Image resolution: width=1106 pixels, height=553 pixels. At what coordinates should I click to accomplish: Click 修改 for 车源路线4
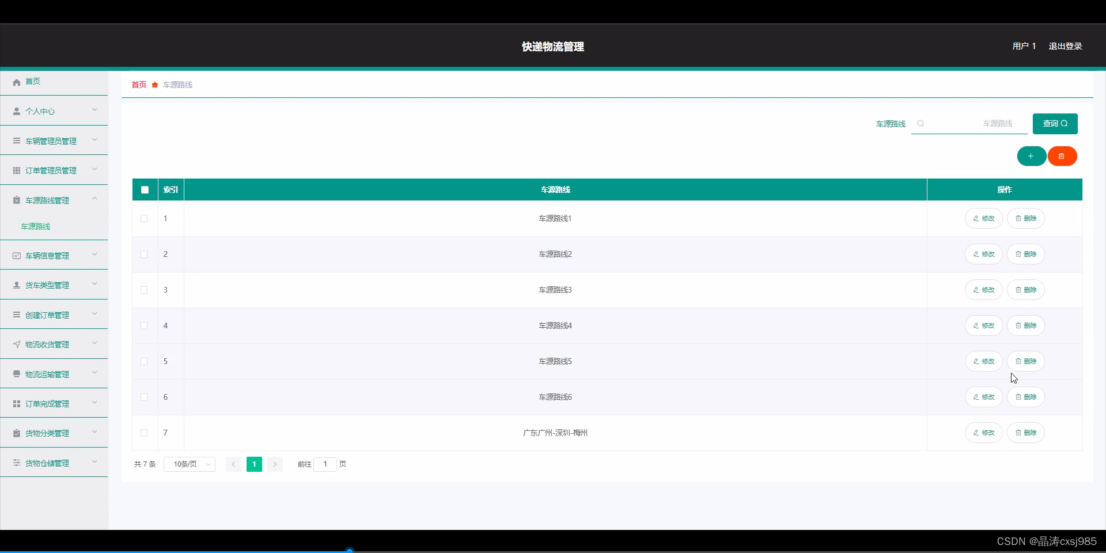(x=984, y=325)
